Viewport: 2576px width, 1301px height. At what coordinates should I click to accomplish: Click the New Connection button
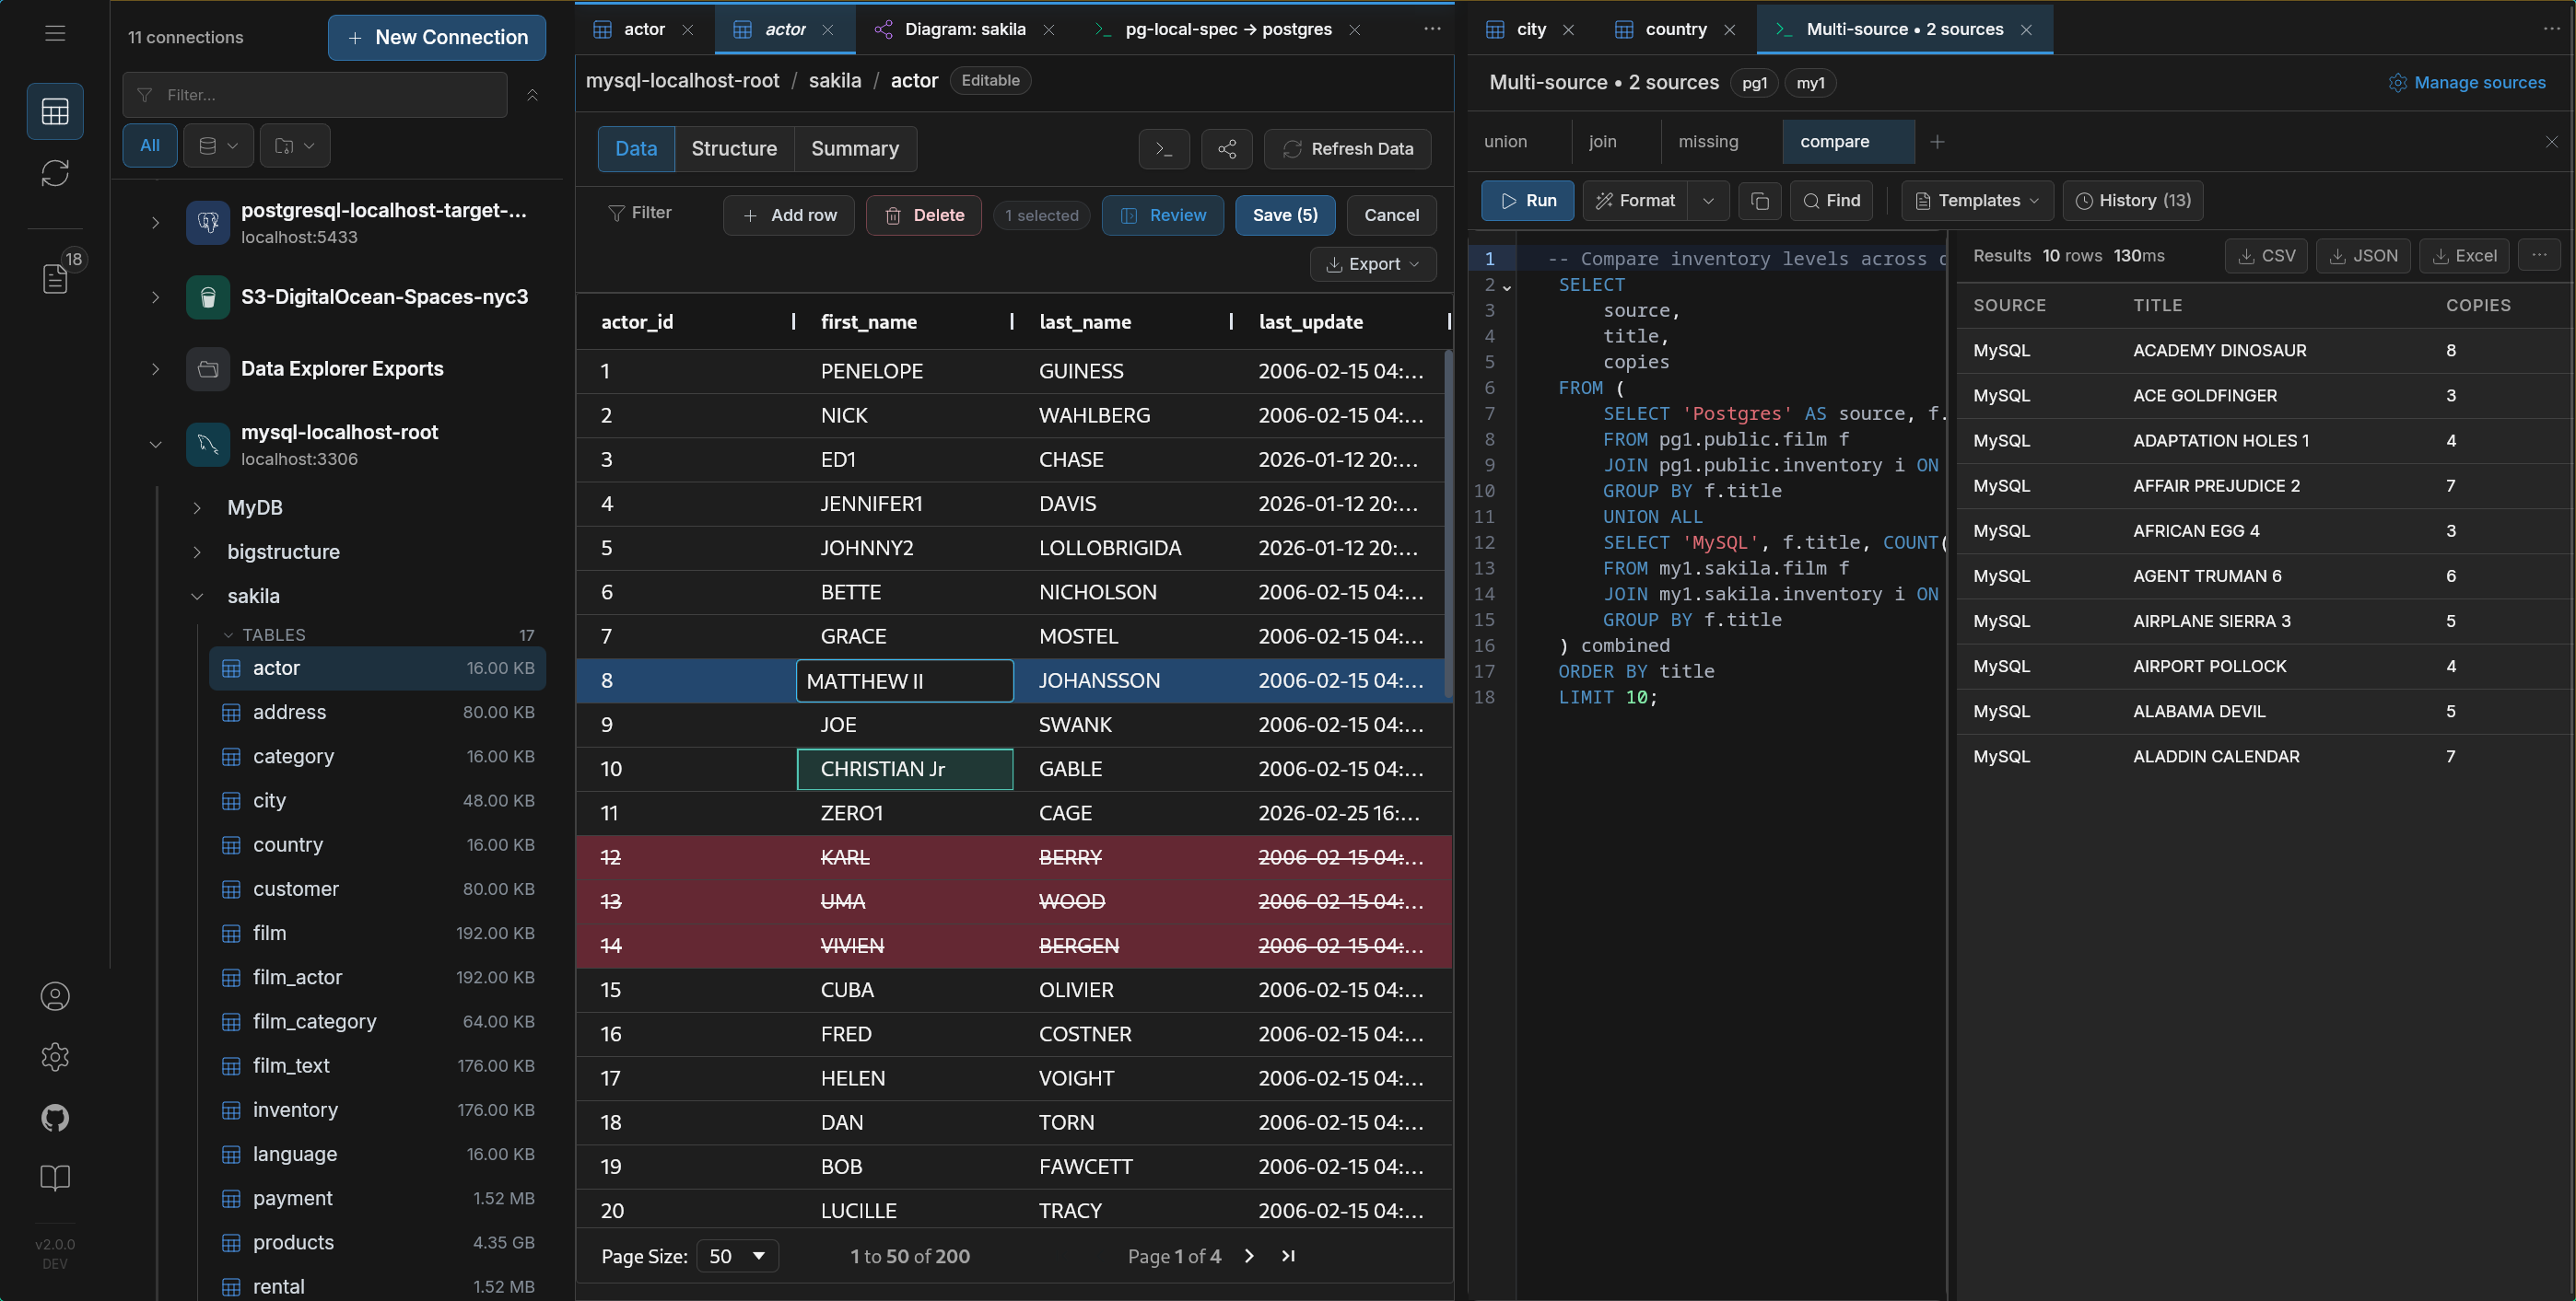pyautogui.click(x=436, y=37)
